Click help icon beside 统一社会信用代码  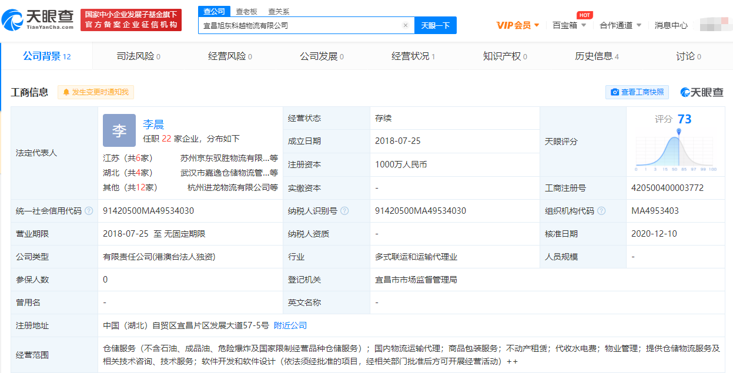89,211
